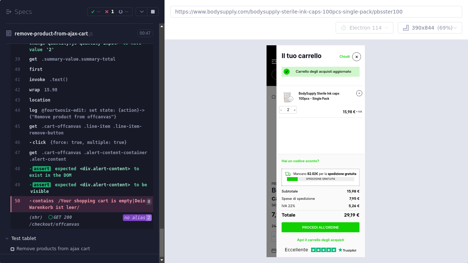The image size is (468, 263).
Task: Toggle the 'Remove products from ajax cart' test
Action: (x=12, y=249)
